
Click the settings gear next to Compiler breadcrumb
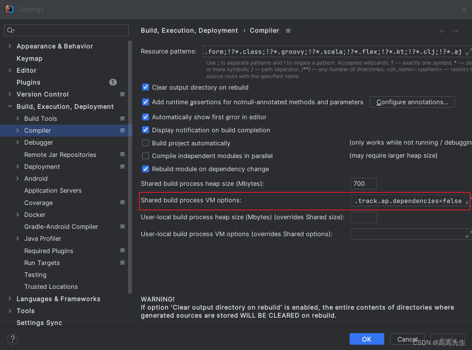click(288, 30)
